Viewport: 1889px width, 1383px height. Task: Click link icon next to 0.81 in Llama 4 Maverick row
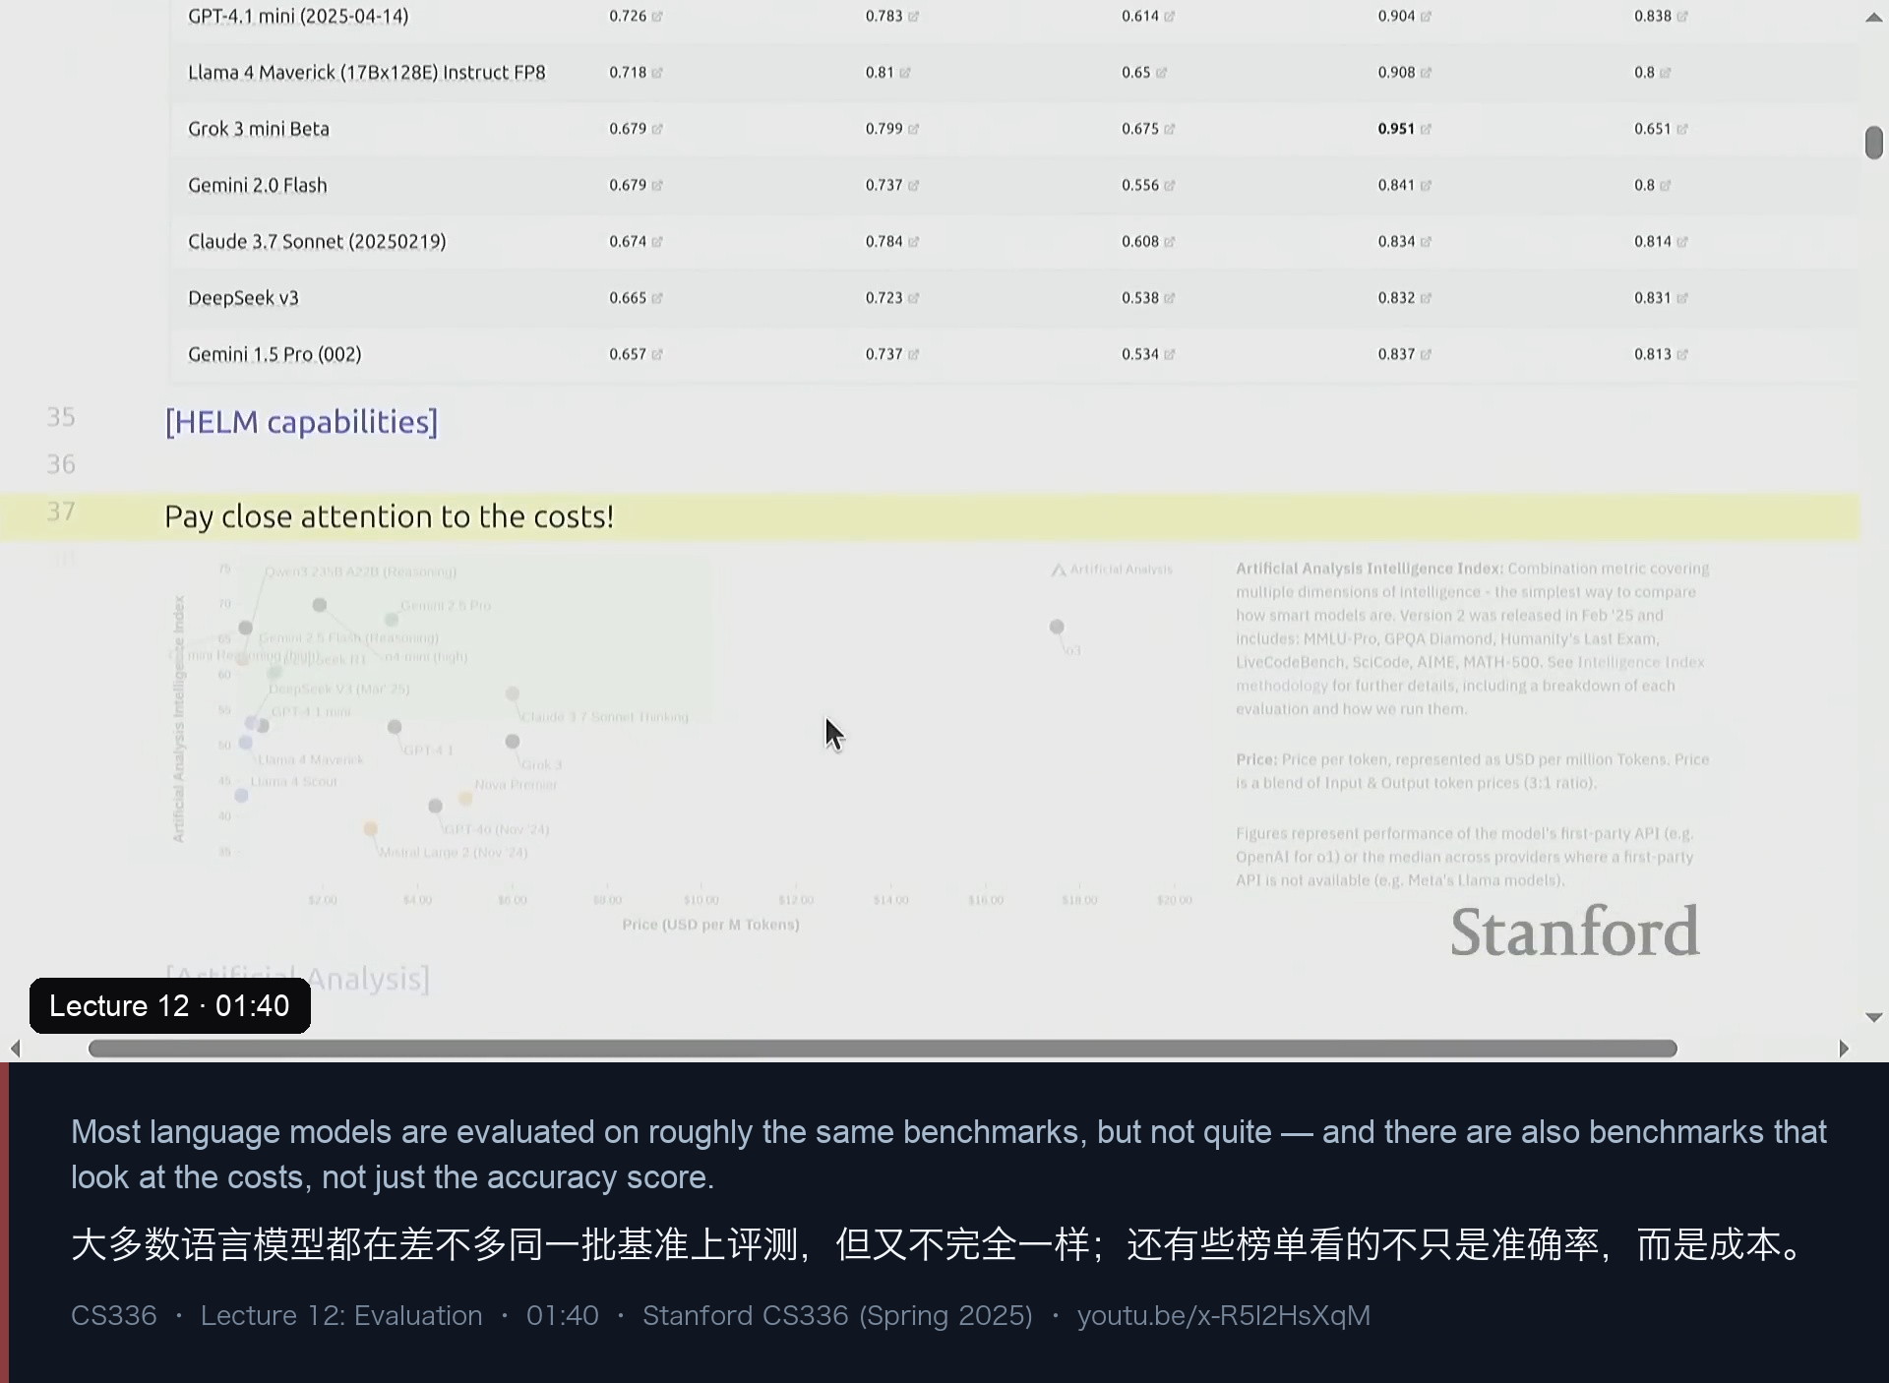[905, 73]
